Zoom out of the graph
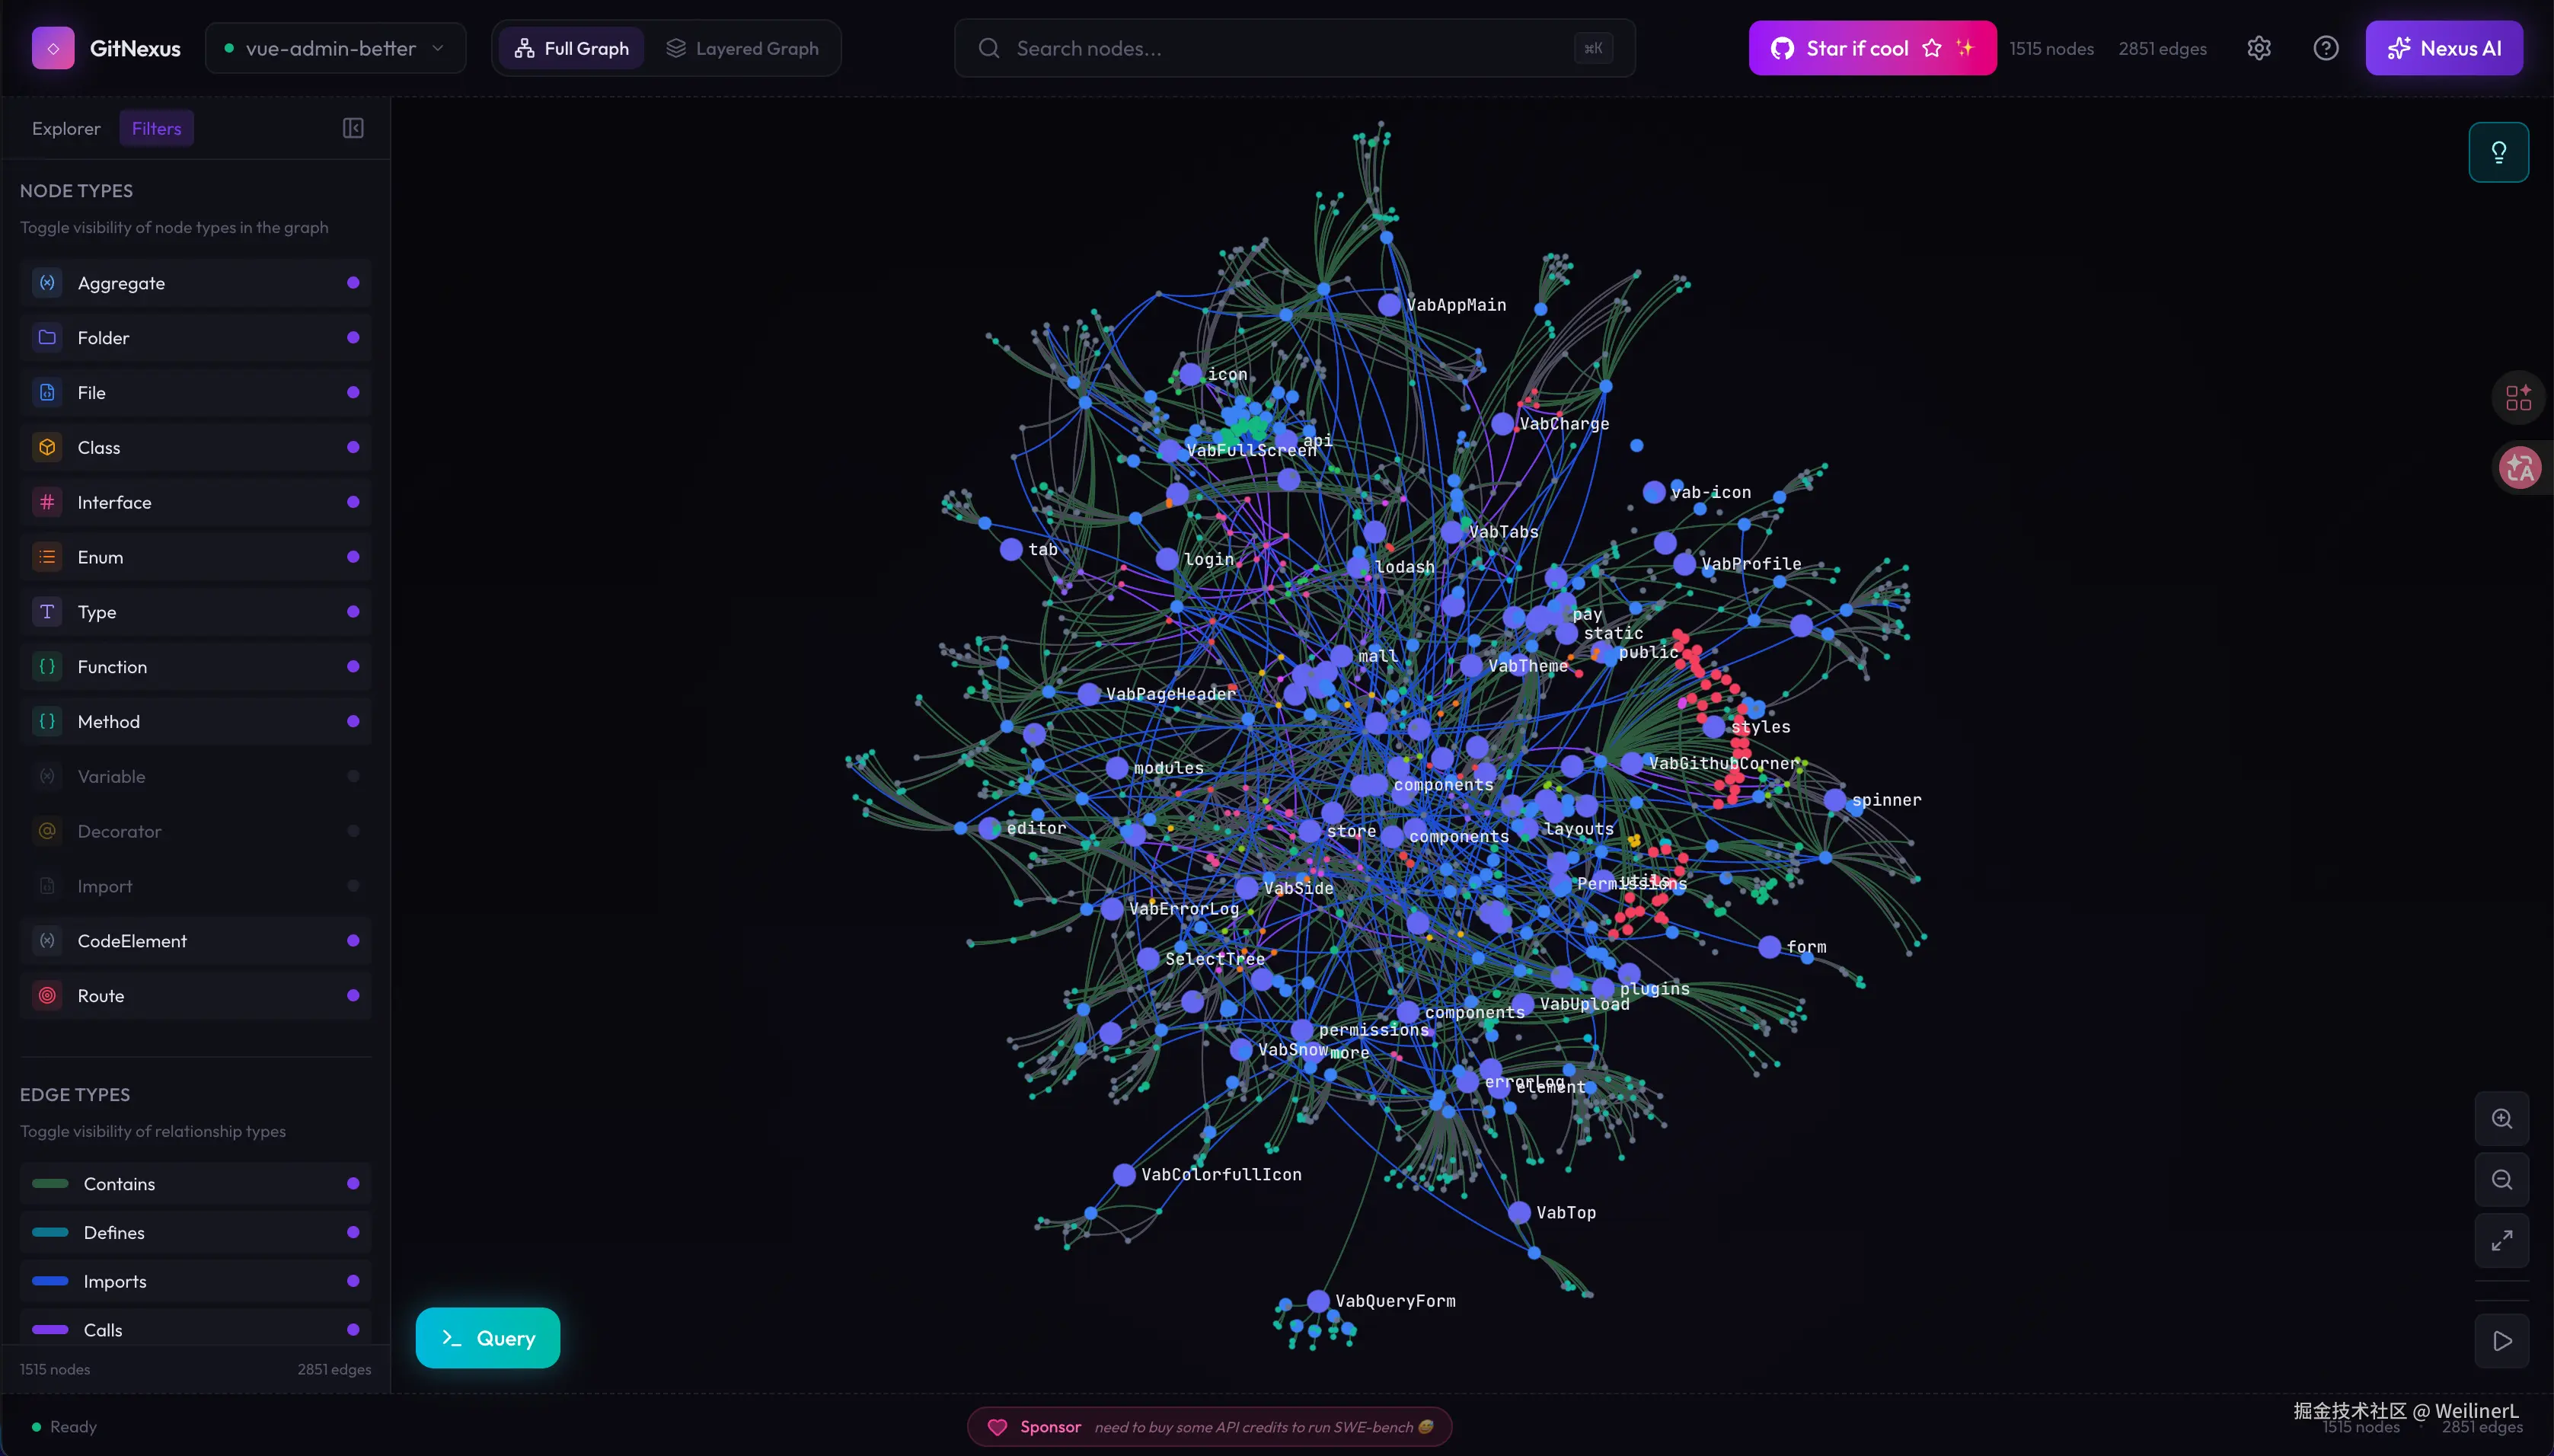 tap(2501, 1180)
